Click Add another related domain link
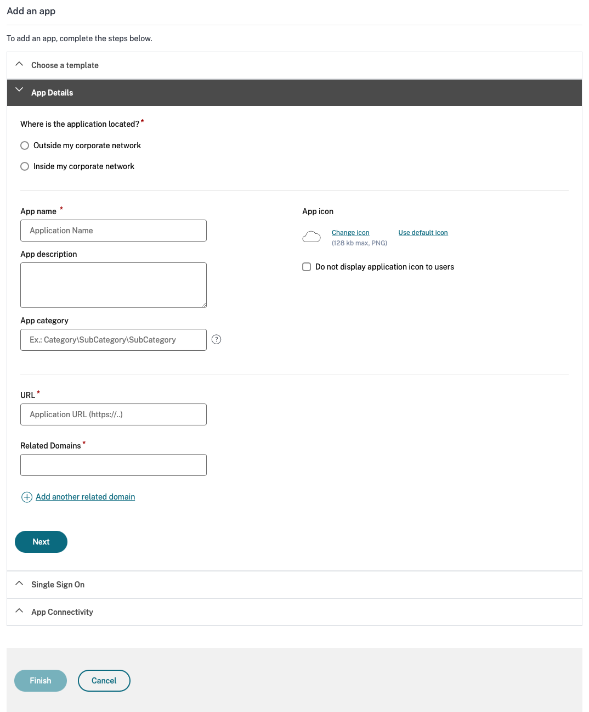 [86, 497]
